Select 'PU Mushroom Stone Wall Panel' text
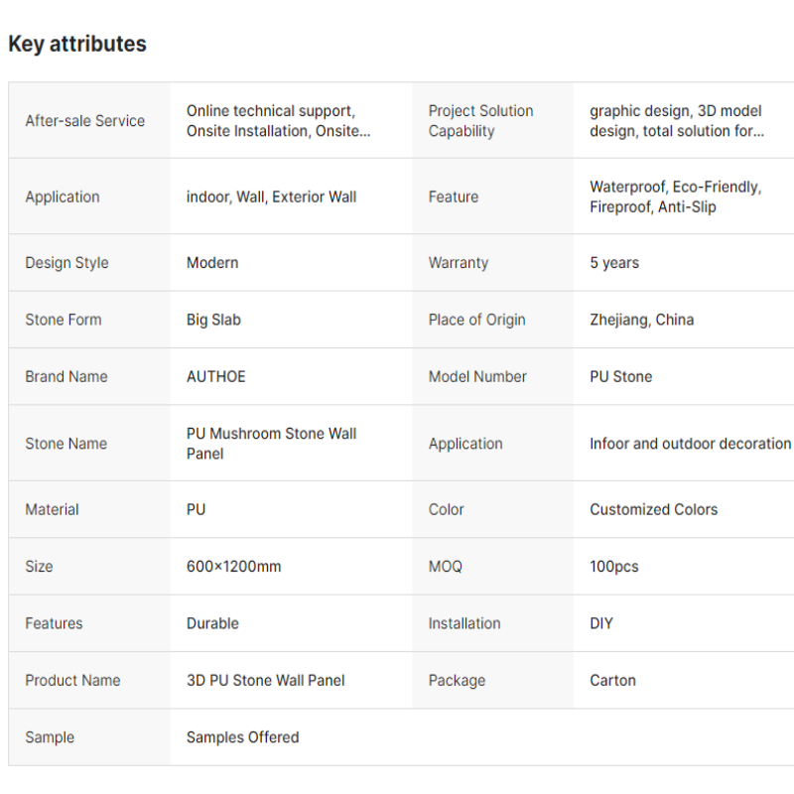The height and width of the screenshot is (794, 794). pos(271,444)
